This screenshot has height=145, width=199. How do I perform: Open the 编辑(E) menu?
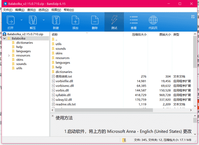[x=20, y=10]
